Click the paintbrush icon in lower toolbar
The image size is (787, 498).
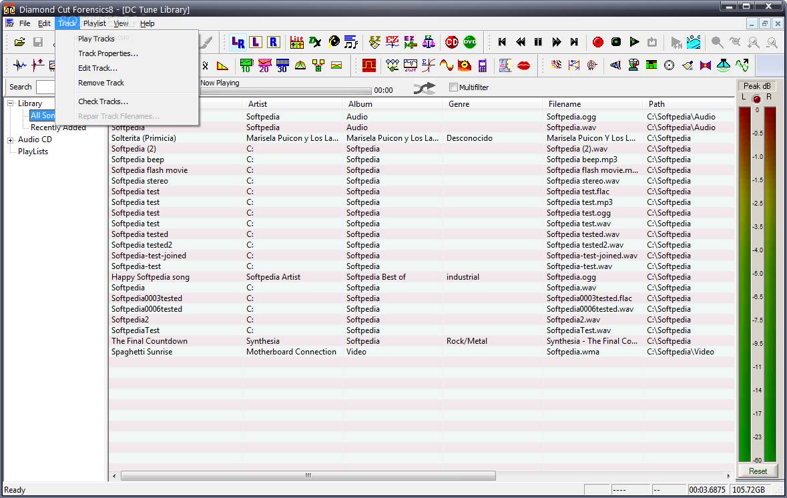click(688, 65)
